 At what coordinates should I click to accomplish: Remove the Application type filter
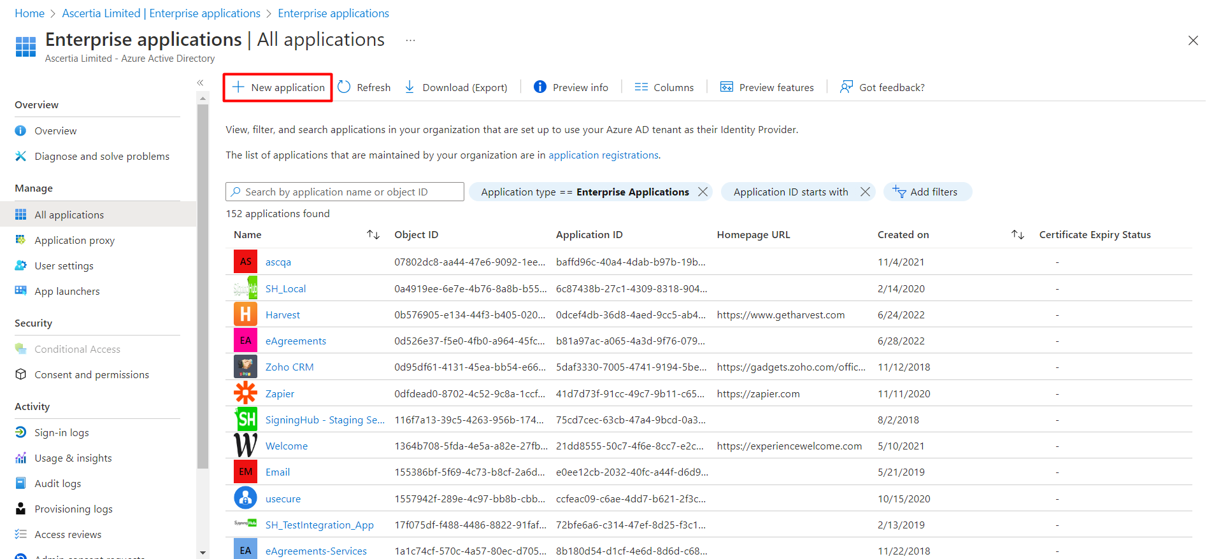(703, 192)
